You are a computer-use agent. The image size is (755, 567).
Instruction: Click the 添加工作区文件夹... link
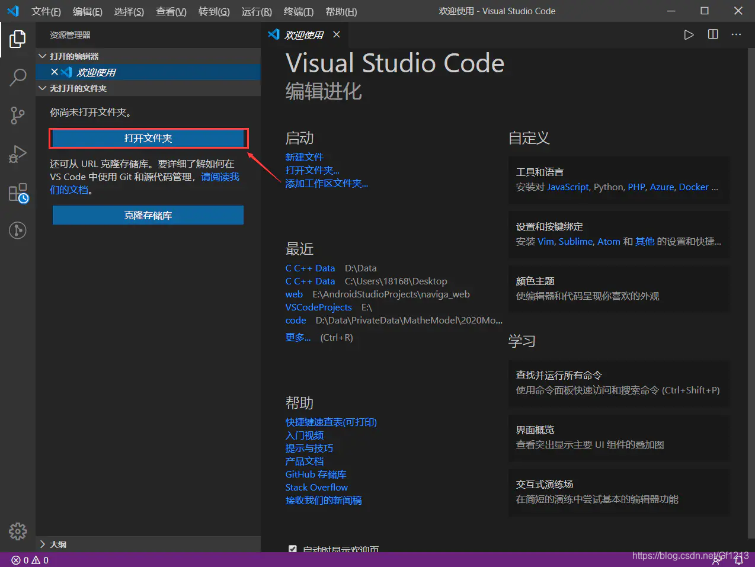click(x=327, y=183)
